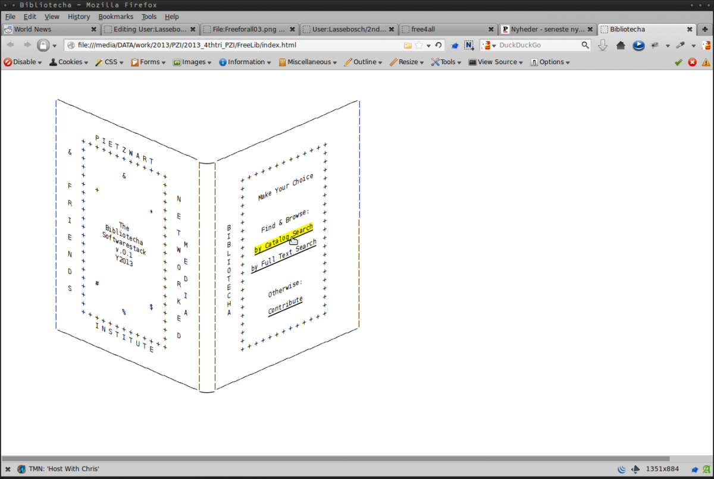This screenshot has height=479, width=714.
Task: Open the View menu
Action: pos(52,17)
